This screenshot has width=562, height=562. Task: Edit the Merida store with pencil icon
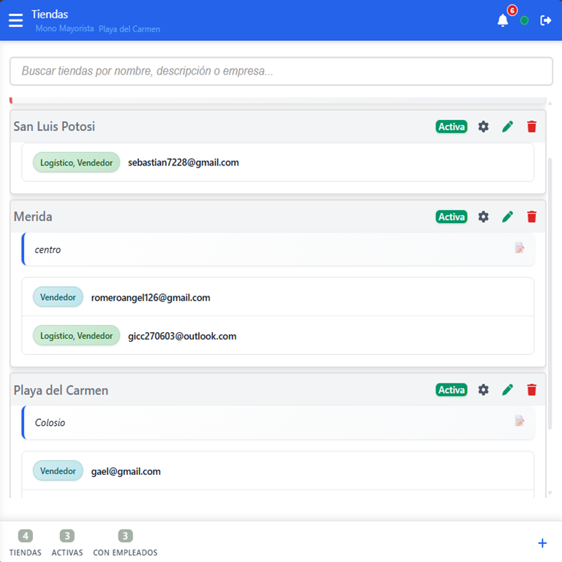(x=508, y=217)
